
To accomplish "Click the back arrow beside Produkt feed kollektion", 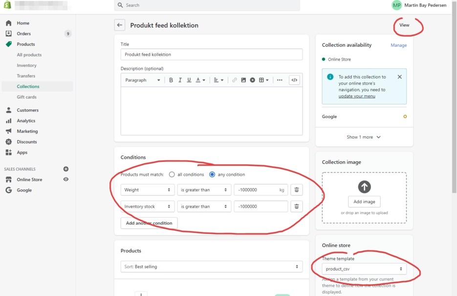I will point(120,25).
